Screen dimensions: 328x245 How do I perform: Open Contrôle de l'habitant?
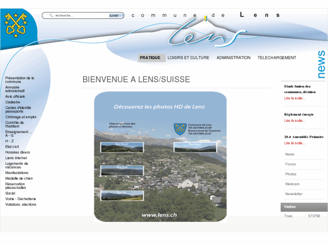14,124
